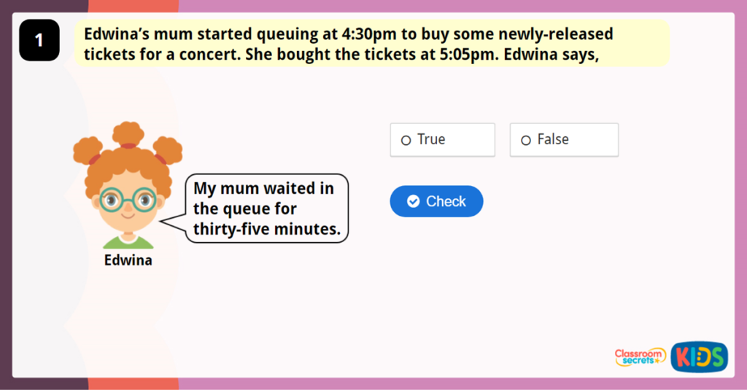
Task: Click Edwina's green shirt collar
Action: coord(128,241)
